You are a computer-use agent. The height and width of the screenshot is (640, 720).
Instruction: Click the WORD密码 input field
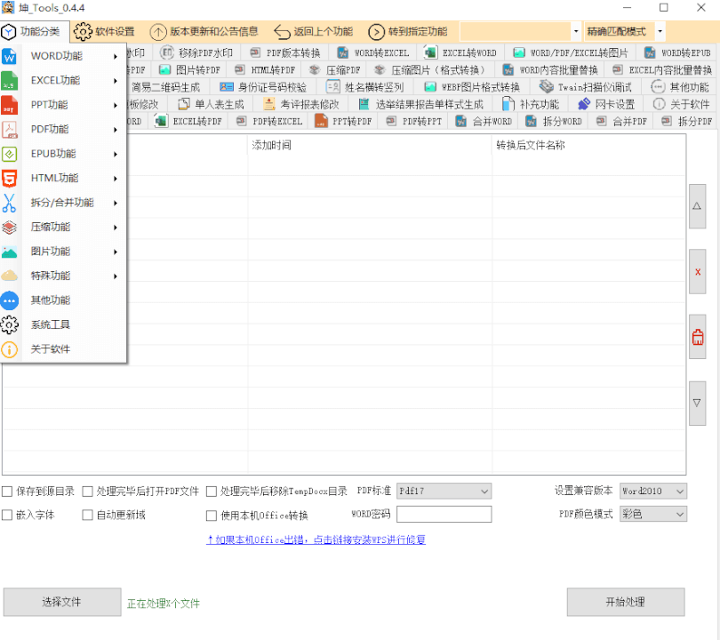pos(444,514)
